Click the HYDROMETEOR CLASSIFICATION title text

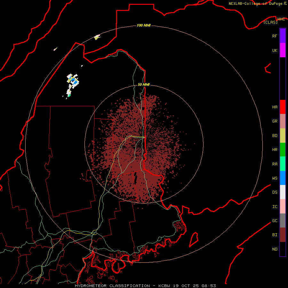[112, 286]
